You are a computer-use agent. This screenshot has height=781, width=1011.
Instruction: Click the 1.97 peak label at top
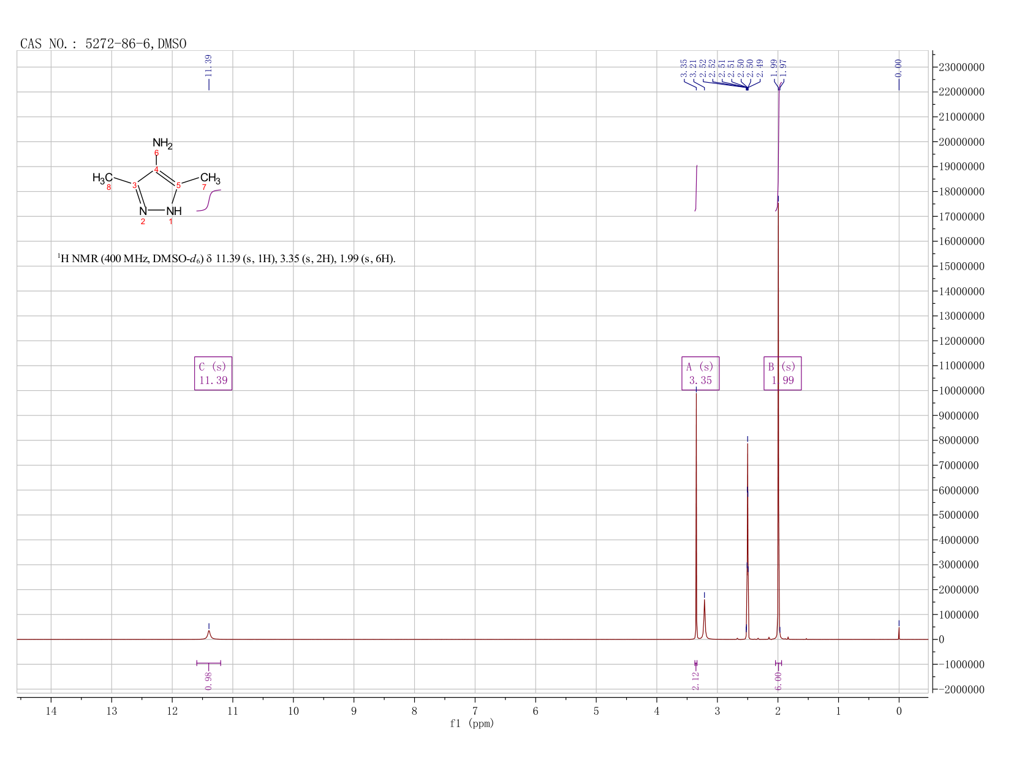783,67
